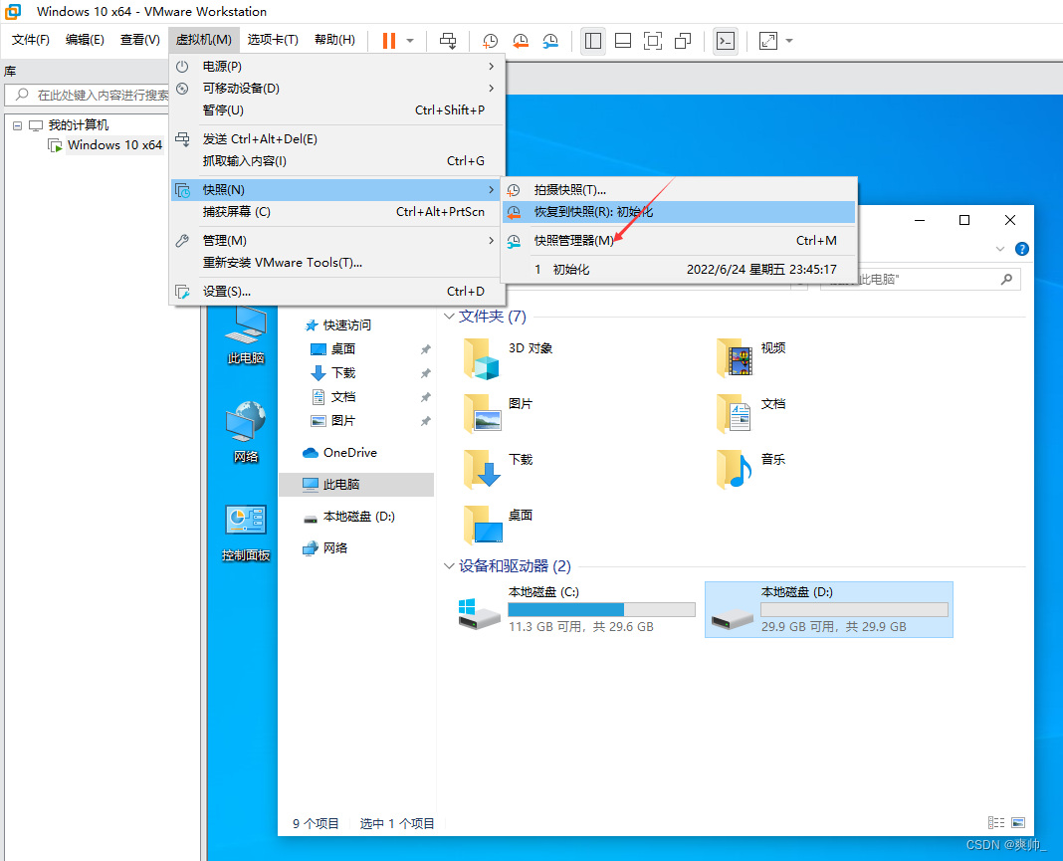Viewport: 1063px width, 861px height.
Task: Click the Explorer help question mark icon
Action: [x=1021, y=249]
